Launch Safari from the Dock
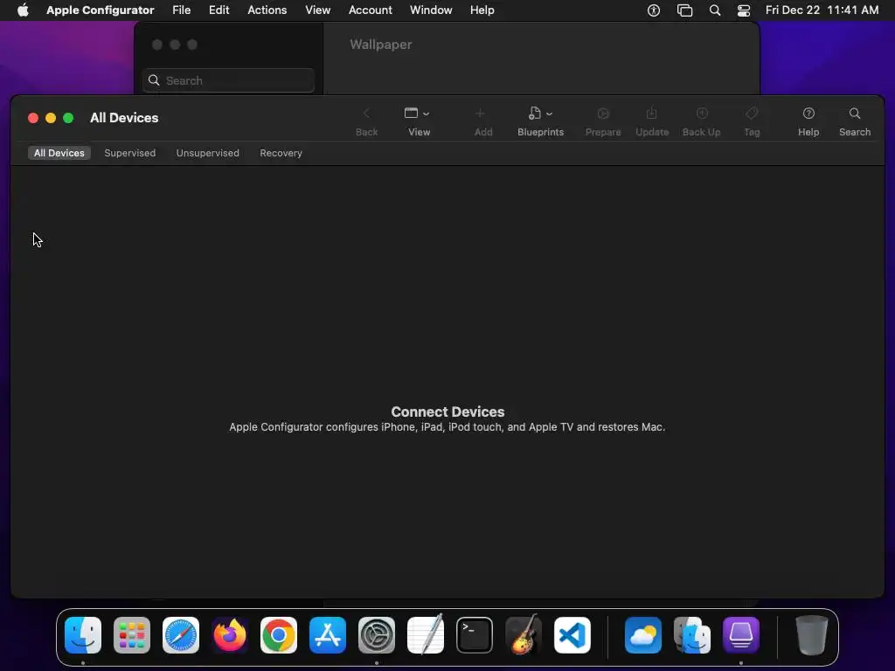 [181, 635]
